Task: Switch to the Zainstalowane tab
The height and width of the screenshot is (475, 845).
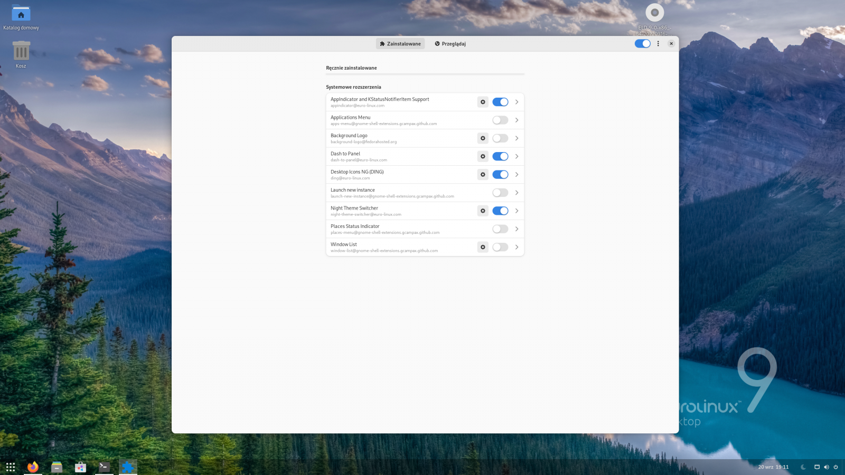Action: tap(400, 44)
